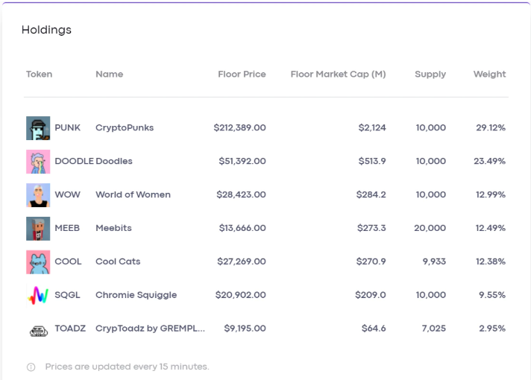Click the Name column header
Screen dimensions: 531x380
click(109, 74)
